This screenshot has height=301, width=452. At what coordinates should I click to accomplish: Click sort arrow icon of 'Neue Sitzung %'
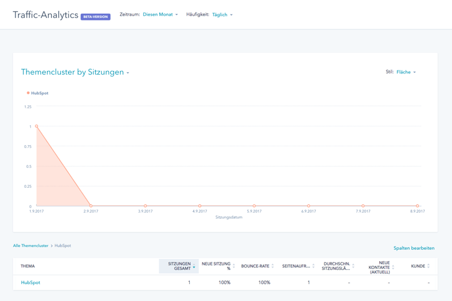click(x=234, y=266)
